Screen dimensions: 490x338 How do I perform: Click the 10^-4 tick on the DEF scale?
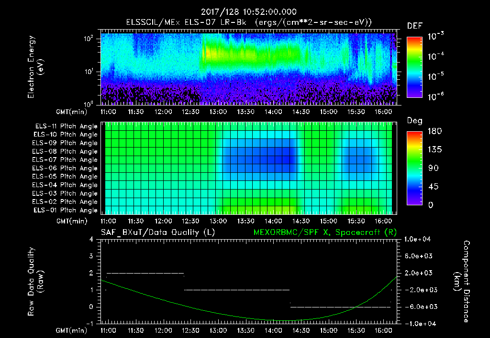point(435,56)
